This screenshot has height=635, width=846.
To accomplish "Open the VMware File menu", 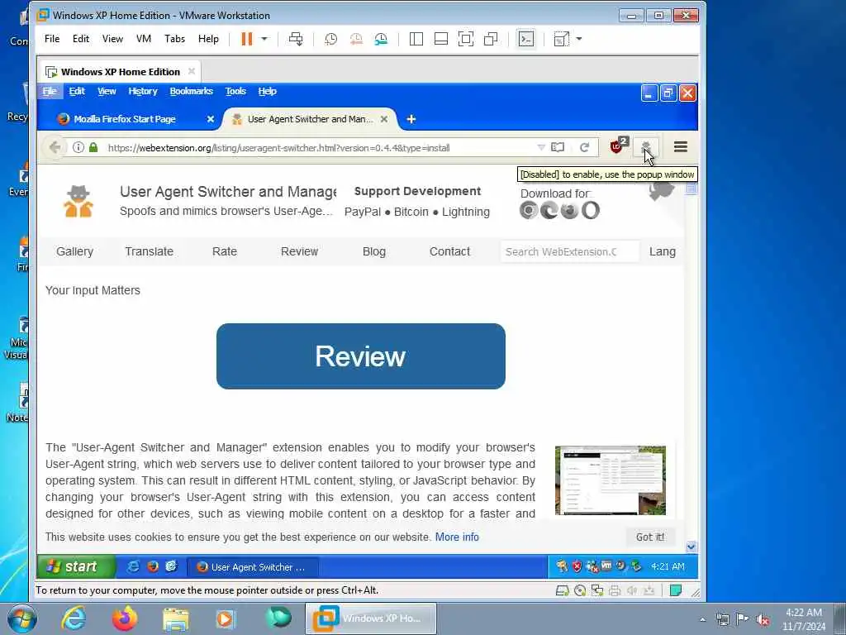I will (x=52, y=39).
